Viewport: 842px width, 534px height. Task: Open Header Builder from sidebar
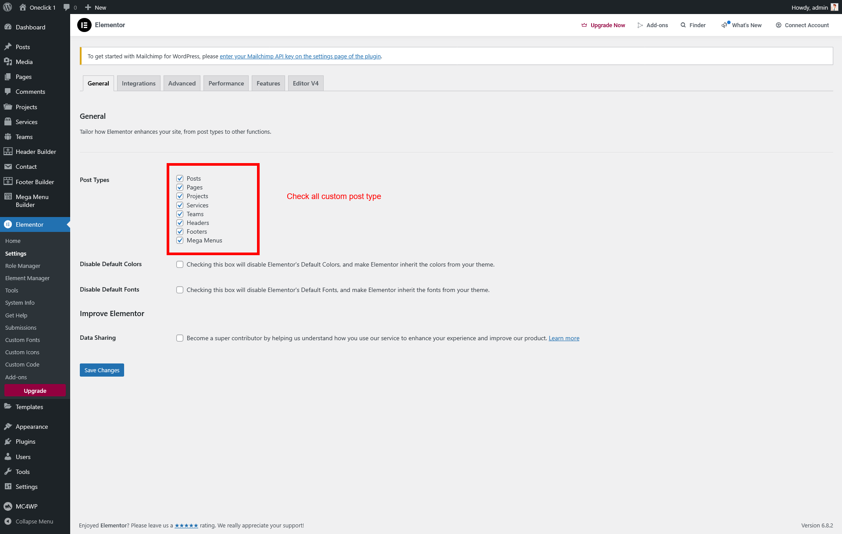[36, 152]
